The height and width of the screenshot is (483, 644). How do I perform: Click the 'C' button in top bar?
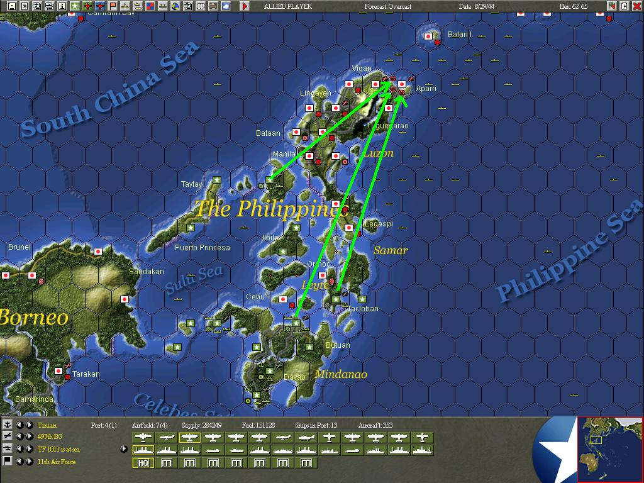coord(625,6)
